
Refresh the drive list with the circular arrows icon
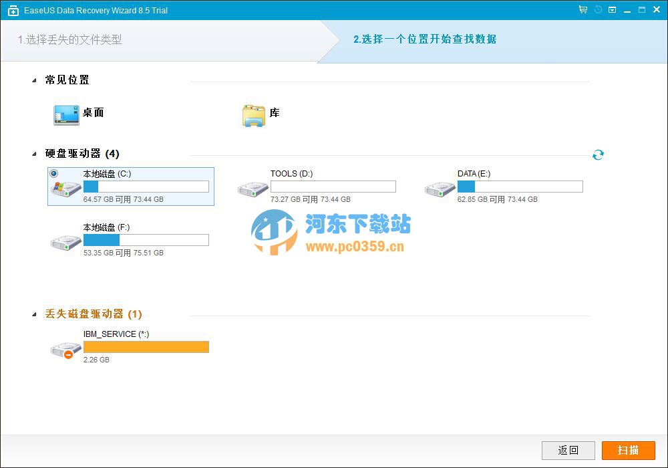[x=598, y=154]
